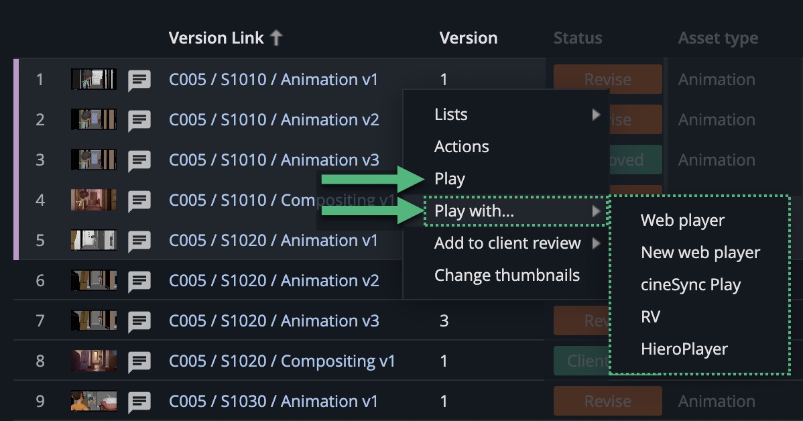
Task: Select cineSync Play from the submenu
Action: tap(691, 284)
